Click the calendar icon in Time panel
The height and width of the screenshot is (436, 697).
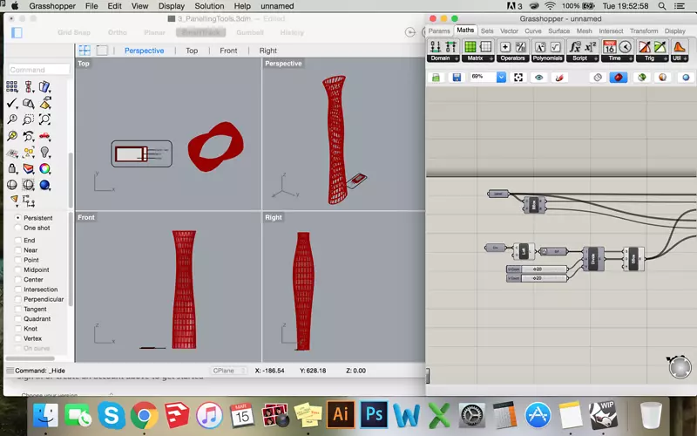(610, 47)
